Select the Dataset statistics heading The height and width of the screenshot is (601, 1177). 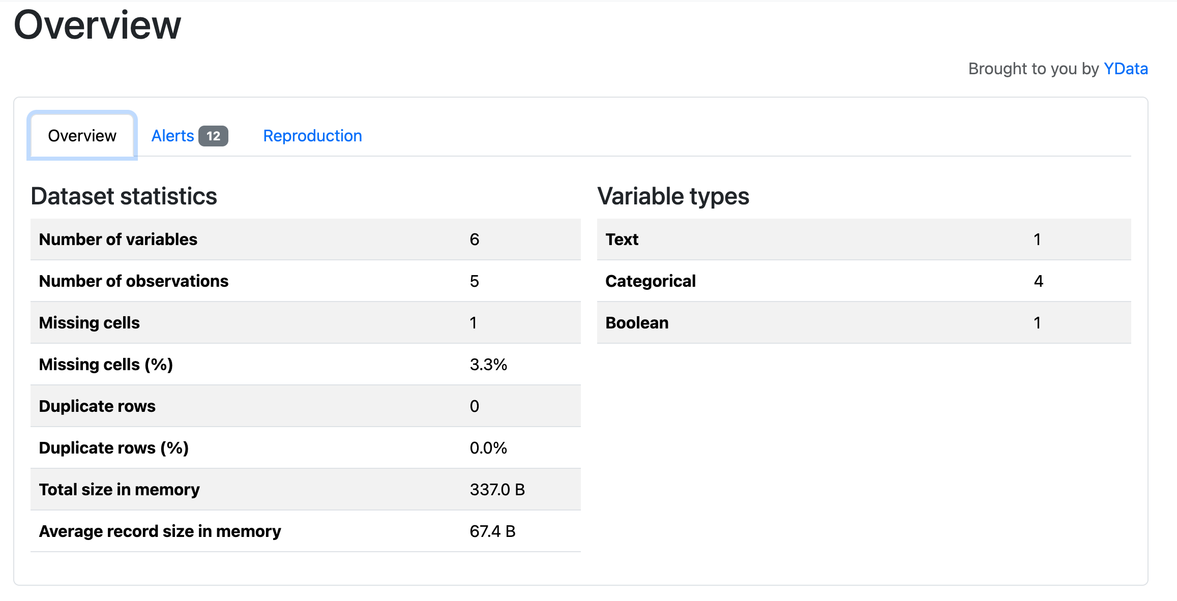pyautogui.click(x=124, y=196)
